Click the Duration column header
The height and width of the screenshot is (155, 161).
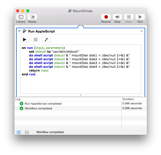tap(134, 99)
